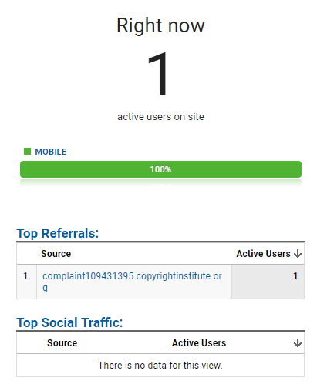Open the Top Social Traffic heading link
Viewport: 317px width, 384px height.
69,322
